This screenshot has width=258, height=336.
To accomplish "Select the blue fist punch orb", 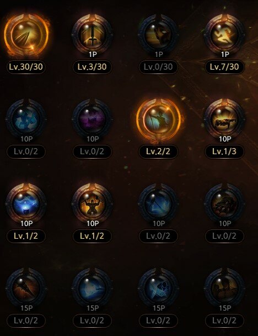I will (x=159, y=288).
